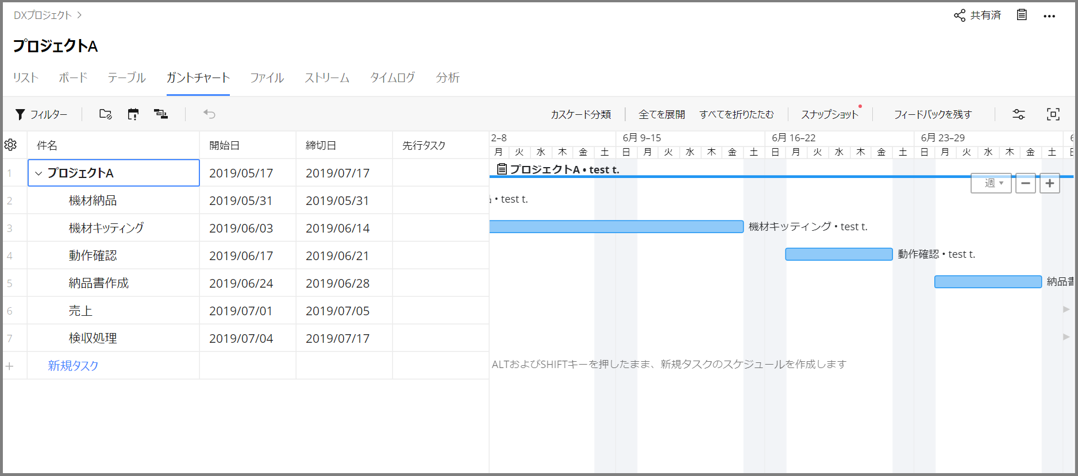
Task: Jump to the 検収処理 bar with the row arrow
Action: pos(1066,337)
